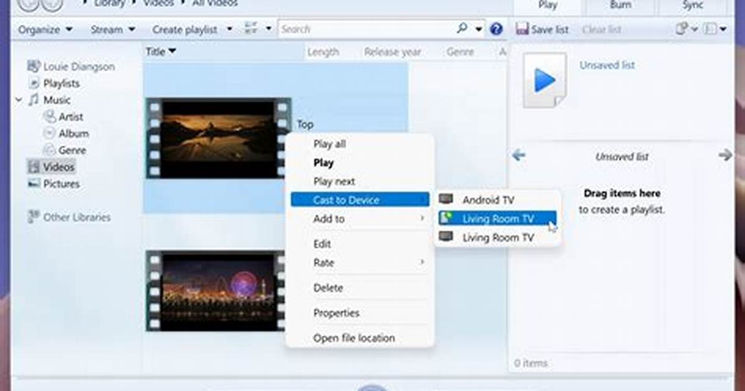Cast to the last Living Room TV entry

pyautogui.click(x=497, y=238)
